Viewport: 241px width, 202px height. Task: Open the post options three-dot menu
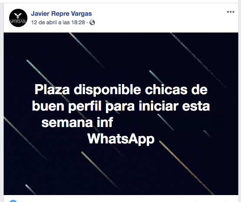[231, 12]
